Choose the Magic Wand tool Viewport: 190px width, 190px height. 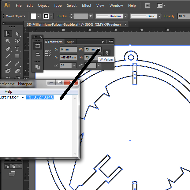coord(8,41)
